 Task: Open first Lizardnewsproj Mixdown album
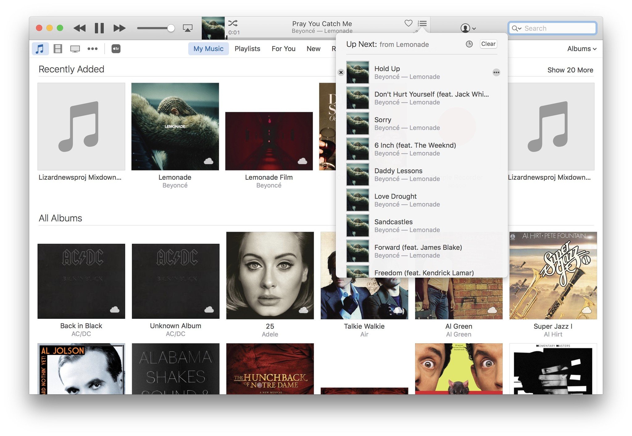(x=81, y=126)
